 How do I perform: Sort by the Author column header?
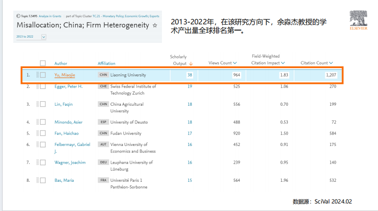click(61, 63)
